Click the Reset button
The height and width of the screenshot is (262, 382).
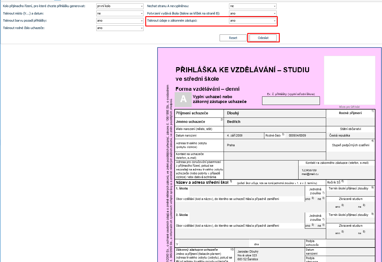click(233, 38)
